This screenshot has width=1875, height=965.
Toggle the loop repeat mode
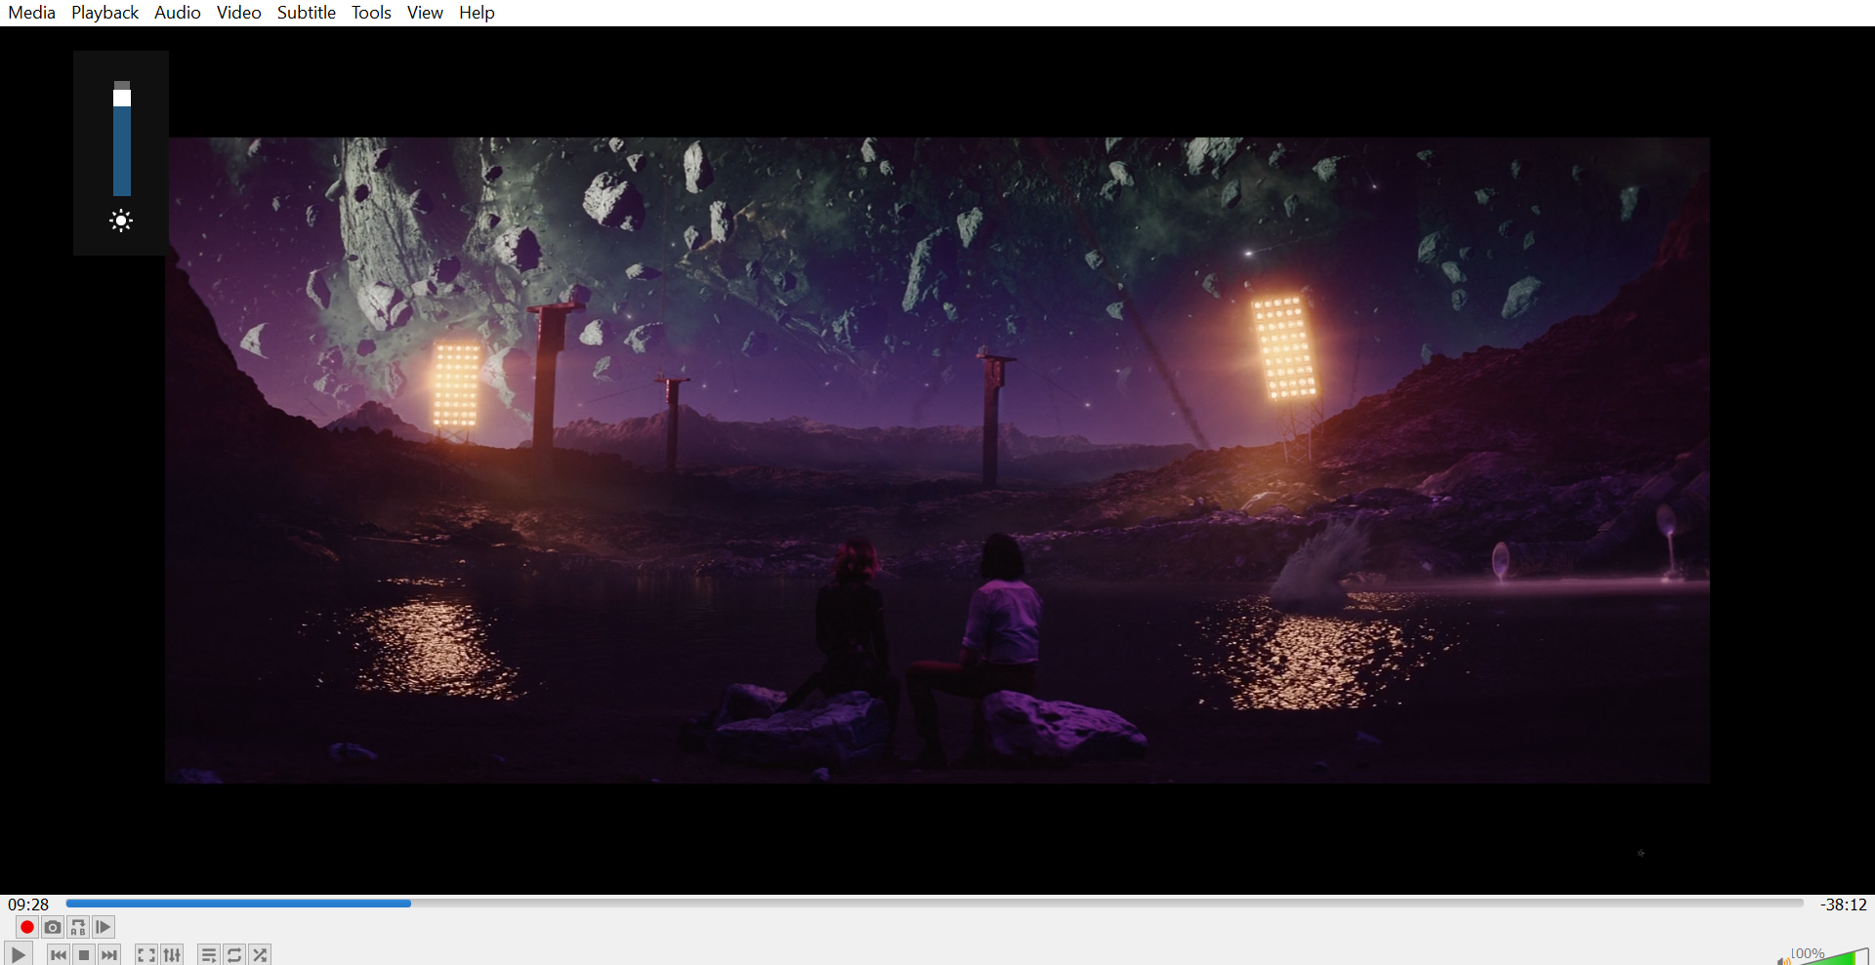234,954
